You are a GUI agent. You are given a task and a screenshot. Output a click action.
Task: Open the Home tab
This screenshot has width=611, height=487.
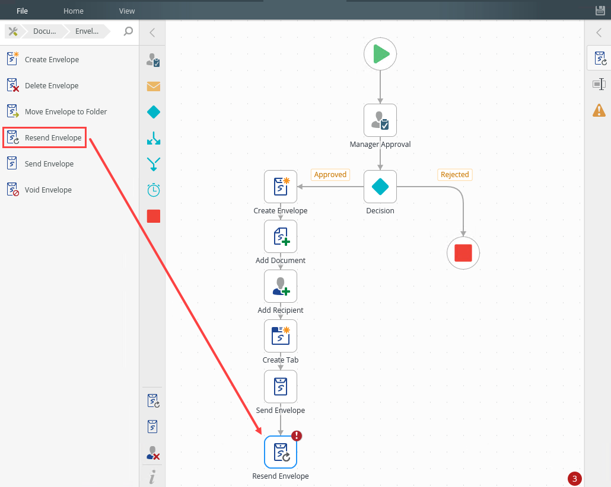[x=73, y=11]
